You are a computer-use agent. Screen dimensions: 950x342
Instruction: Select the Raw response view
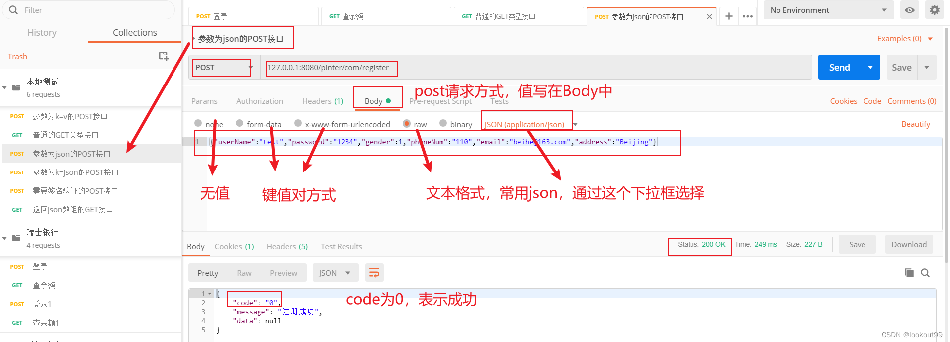pyautogui.click(x=244, y=273)
